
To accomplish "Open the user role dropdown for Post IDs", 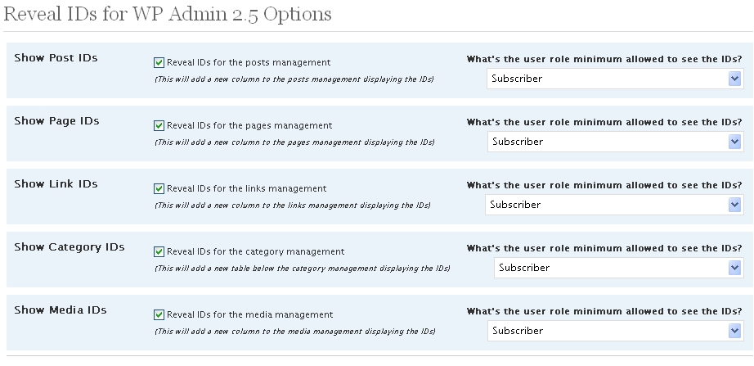I will click(x=614, y=79).
